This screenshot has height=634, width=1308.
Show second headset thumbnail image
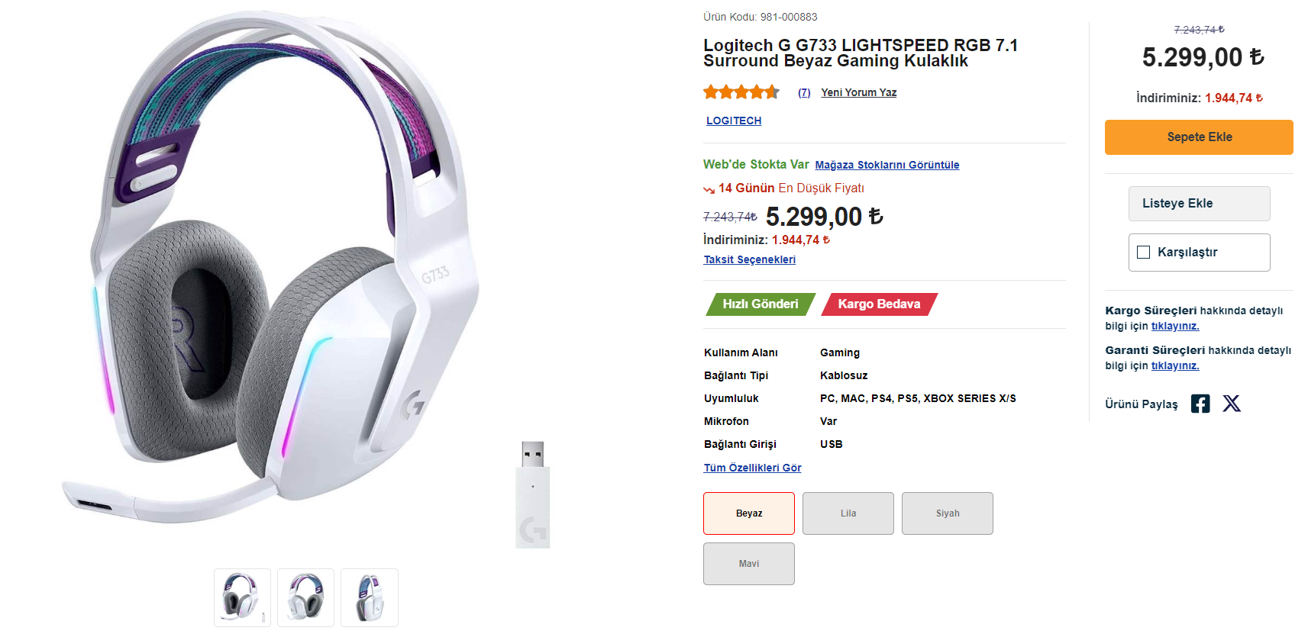tap(305, 597)
